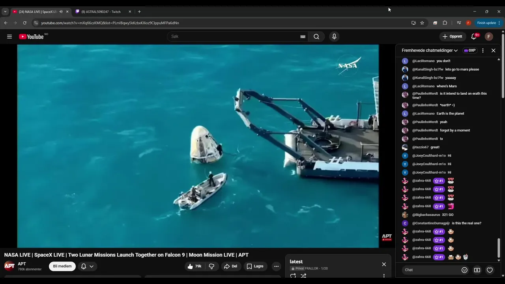Toggle shuffle in latest playlist panel
The image size is (505, 284).
(x=303, y=276)
